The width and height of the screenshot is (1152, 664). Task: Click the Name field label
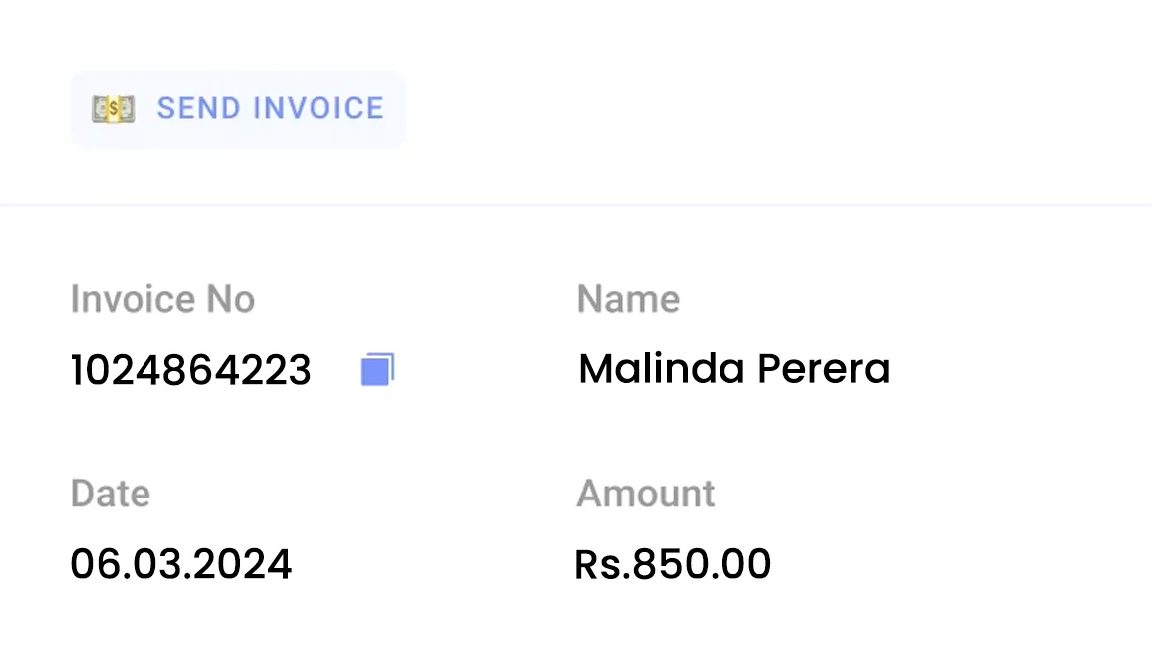(628, 299)
